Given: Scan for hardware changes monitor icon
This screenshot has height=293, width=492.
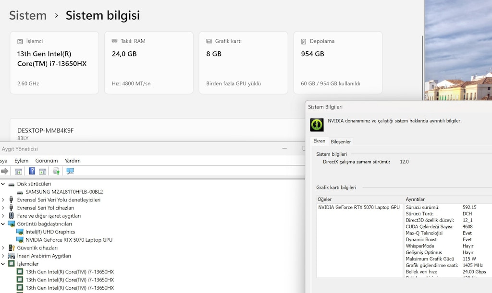Looking at the screenshot, I should pyautogui.click(x=70, y=171).
